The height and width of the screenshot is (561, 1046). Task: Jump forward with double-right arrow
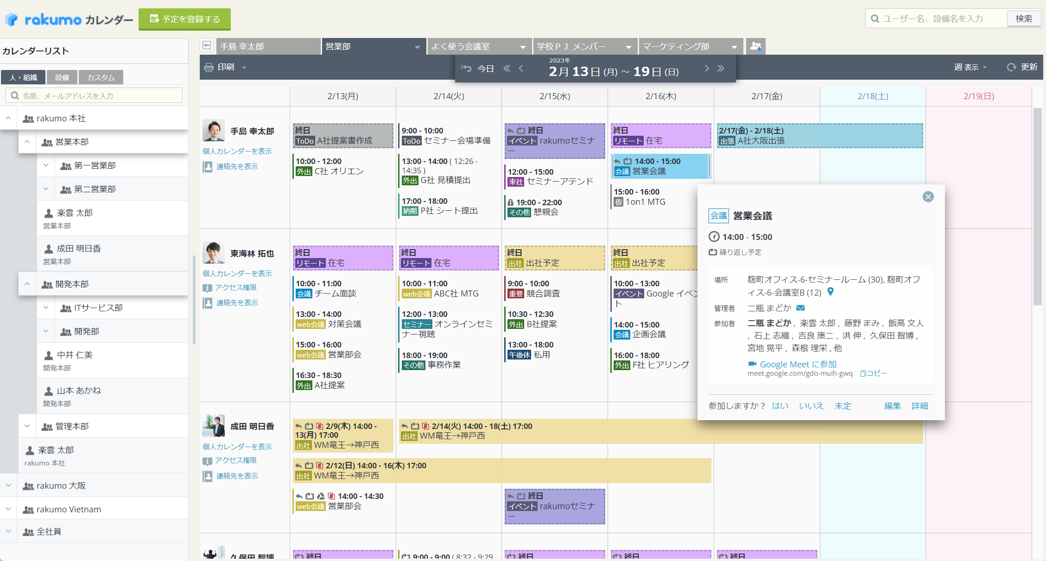point(721,69)
